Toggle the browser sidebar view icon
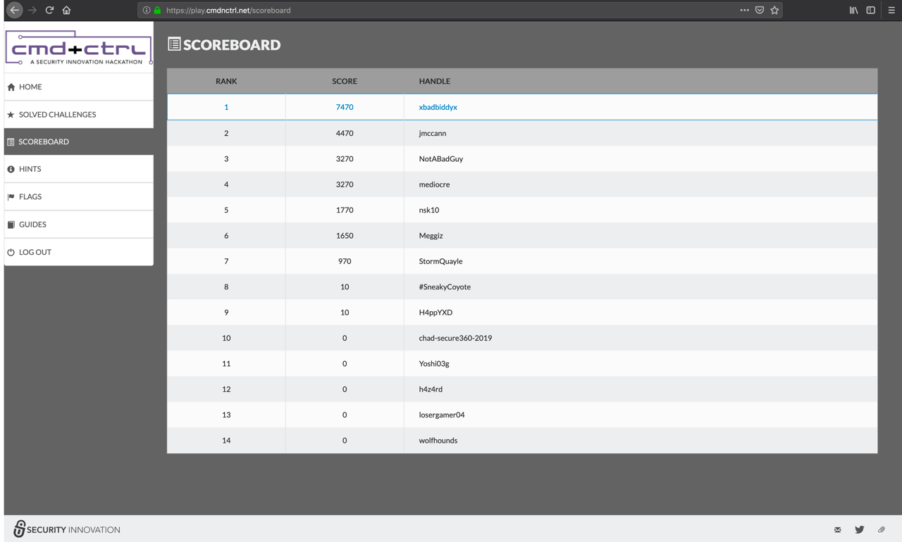This screenshot has height=542, width=902. [x=871, y=11]
